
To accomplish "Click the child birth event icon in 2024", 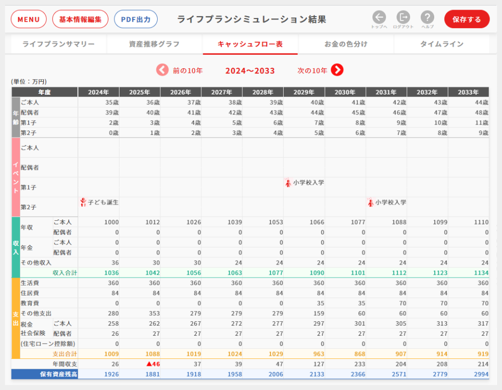I will coord(83,202).
